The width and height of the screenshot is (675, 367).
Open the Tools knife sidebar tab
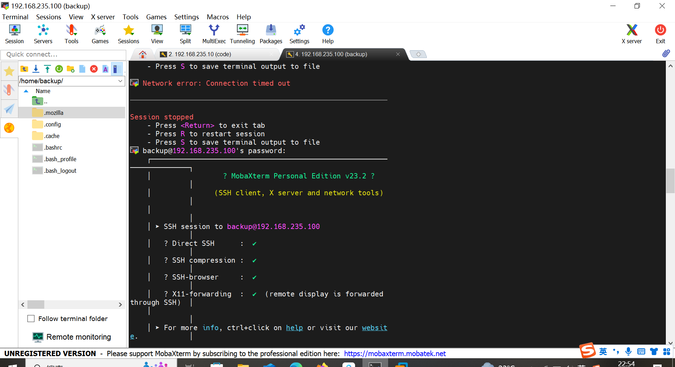click(9, 90)
